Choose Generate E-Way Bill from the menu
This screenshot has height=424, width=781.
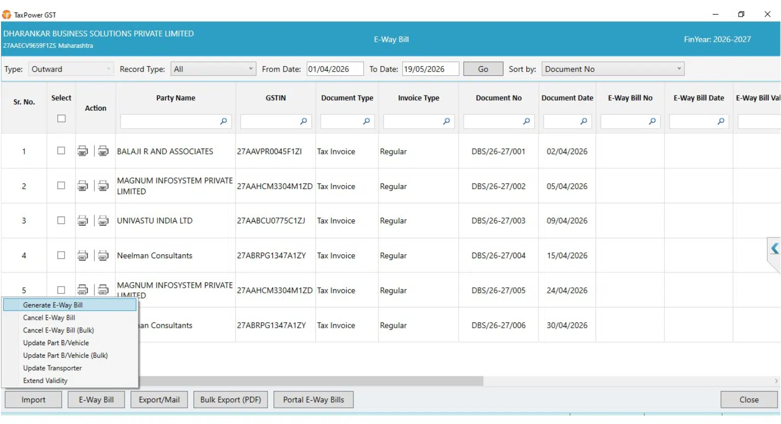tap(70, 305)
